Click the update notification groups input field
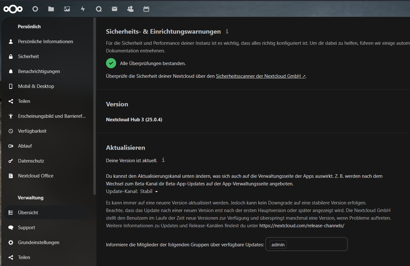This screenshot has width=410, height=266. click(307, 244)
